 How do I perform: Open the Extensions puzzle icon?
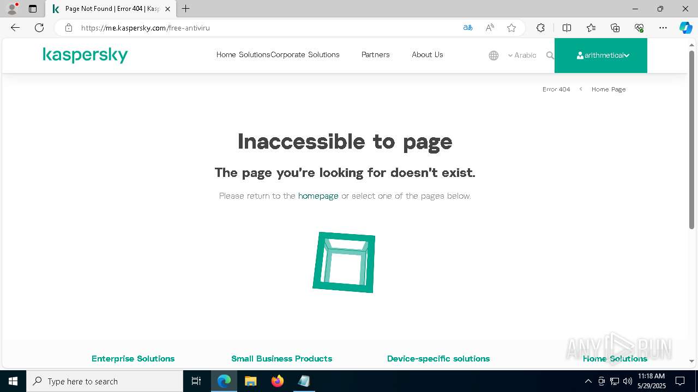(x=540, y=28)
